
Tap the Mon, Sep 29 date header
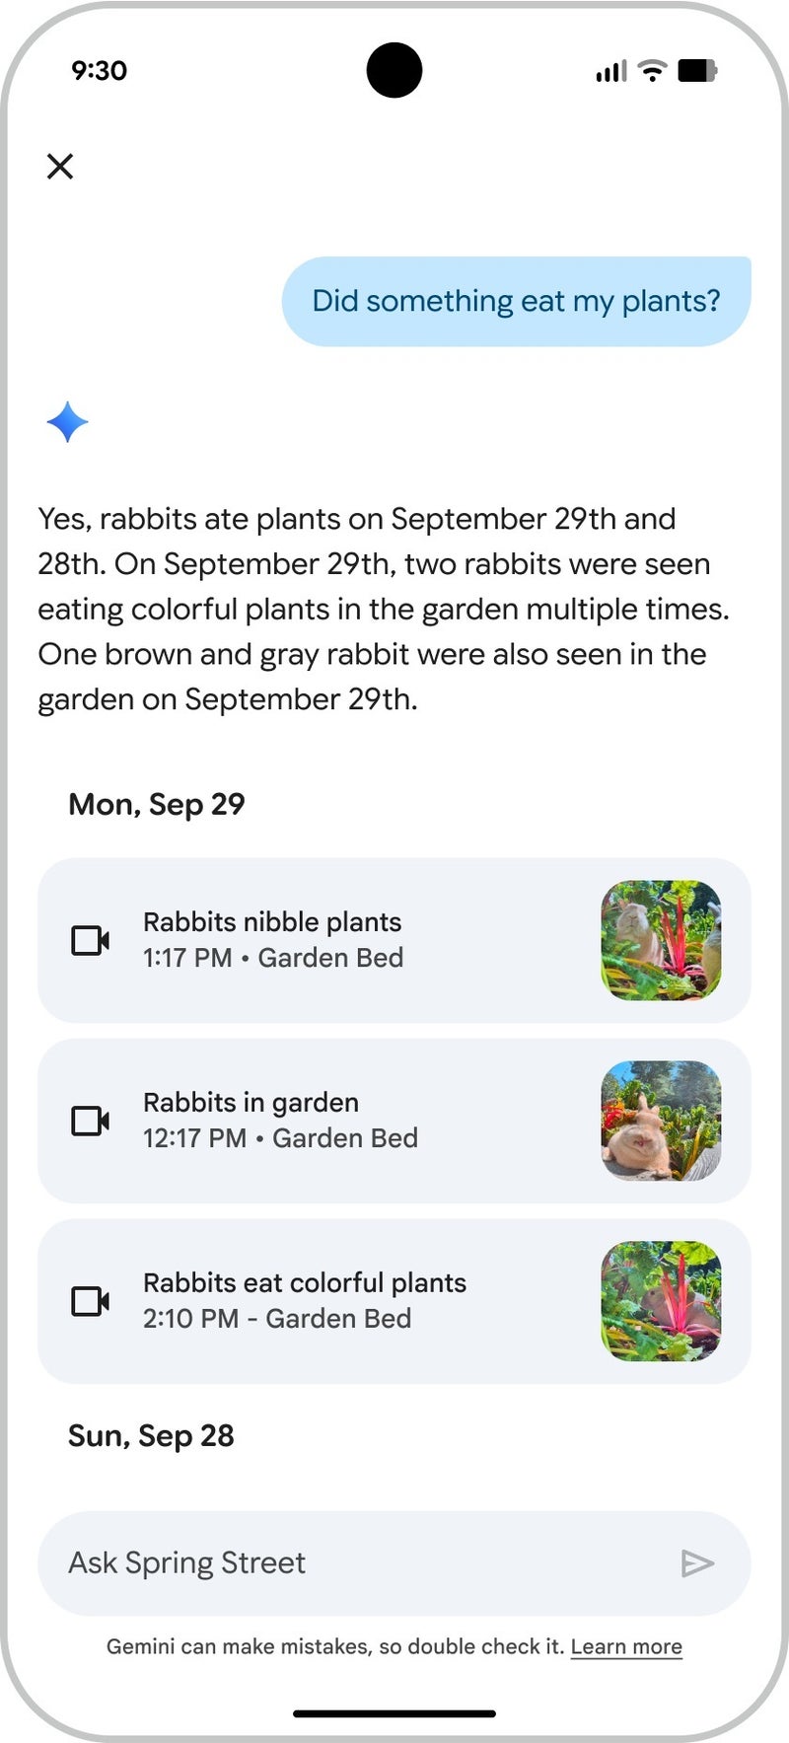click(157, 804)
